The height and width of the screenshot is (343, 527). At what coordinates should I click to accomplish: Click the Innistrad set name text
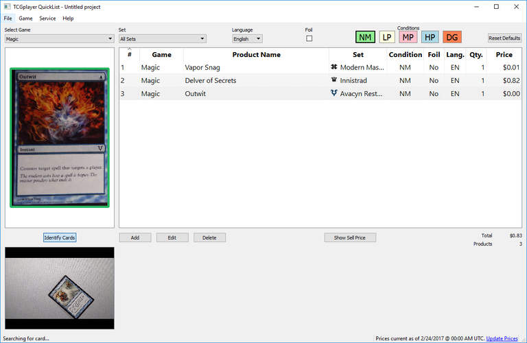(353, 80)
